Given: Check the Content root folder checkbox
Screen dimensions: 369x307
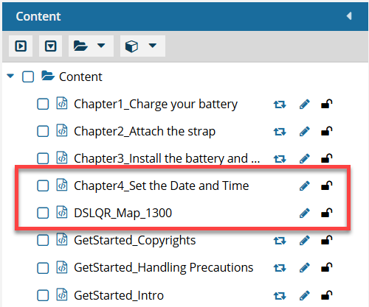Looking at the screenshot, I should [x=28, y=77].
